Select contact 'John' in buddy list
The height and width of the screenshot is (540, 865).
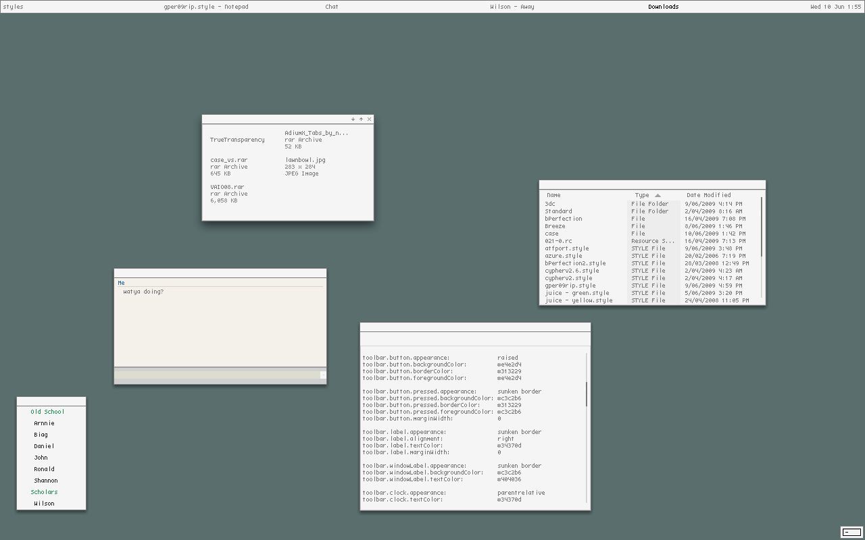(41, 458)
